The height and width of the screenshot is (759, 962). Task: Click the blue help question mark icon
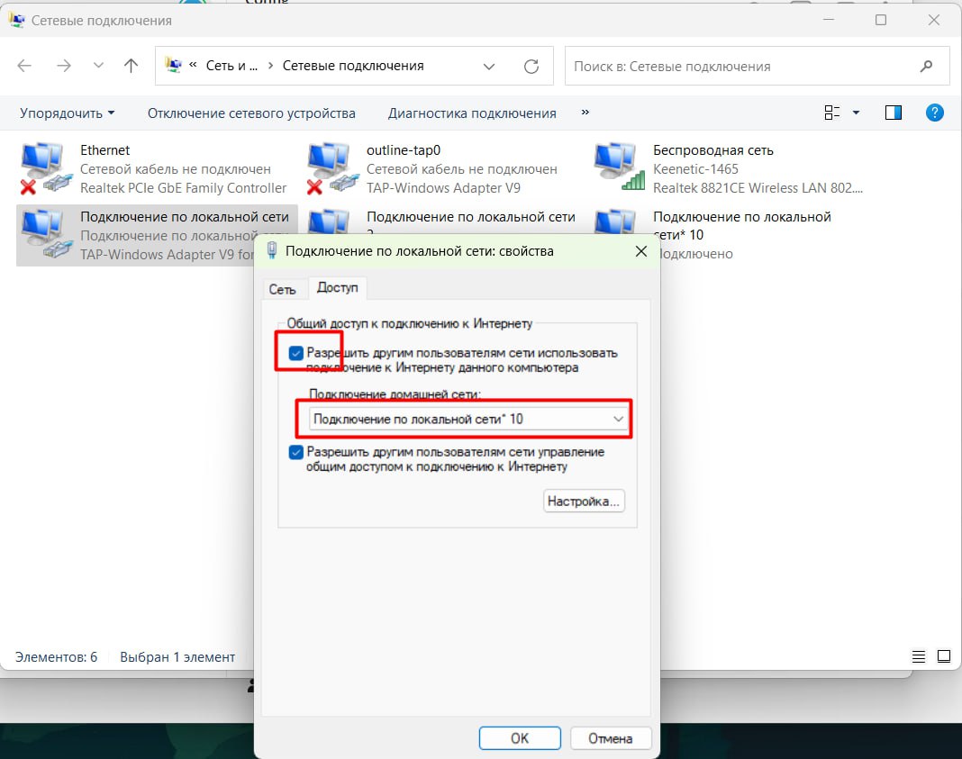coord(935,113)
